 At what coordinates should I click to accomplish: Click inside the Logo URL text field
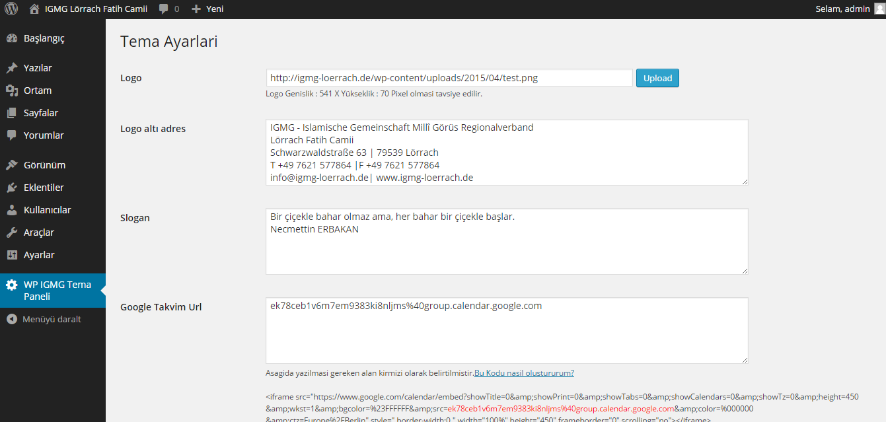tap(449, 78)
